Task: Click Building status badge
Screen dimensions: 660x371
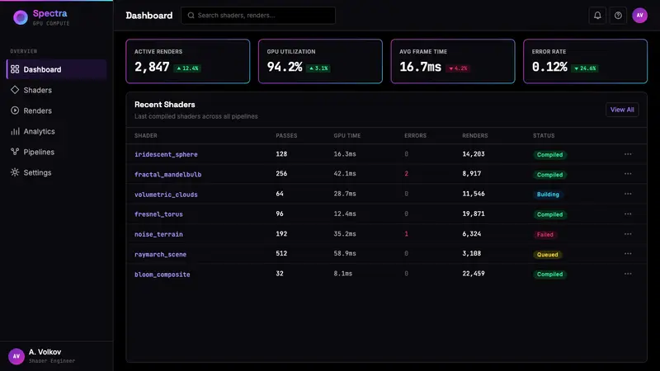Action: pyautogui.click(x=548, y=195)
